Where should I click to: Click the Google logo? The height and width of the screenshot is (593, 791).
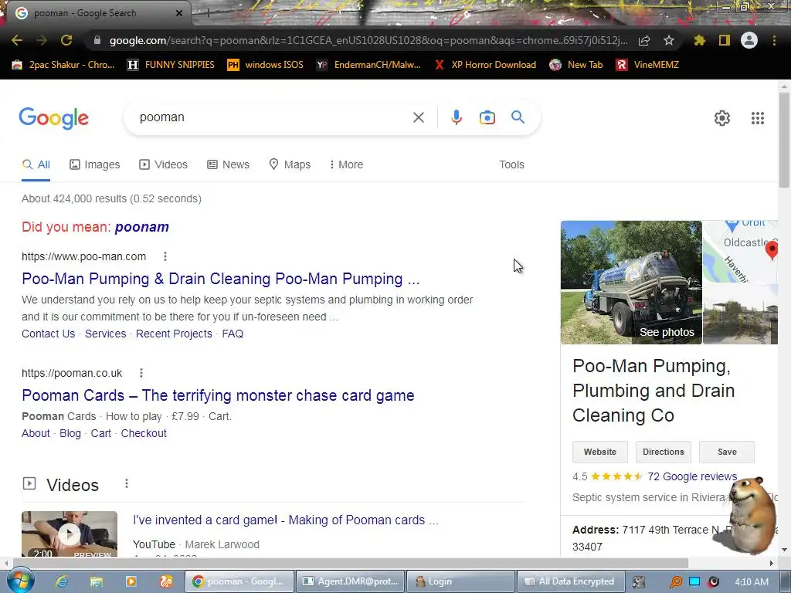pos(53,118)
